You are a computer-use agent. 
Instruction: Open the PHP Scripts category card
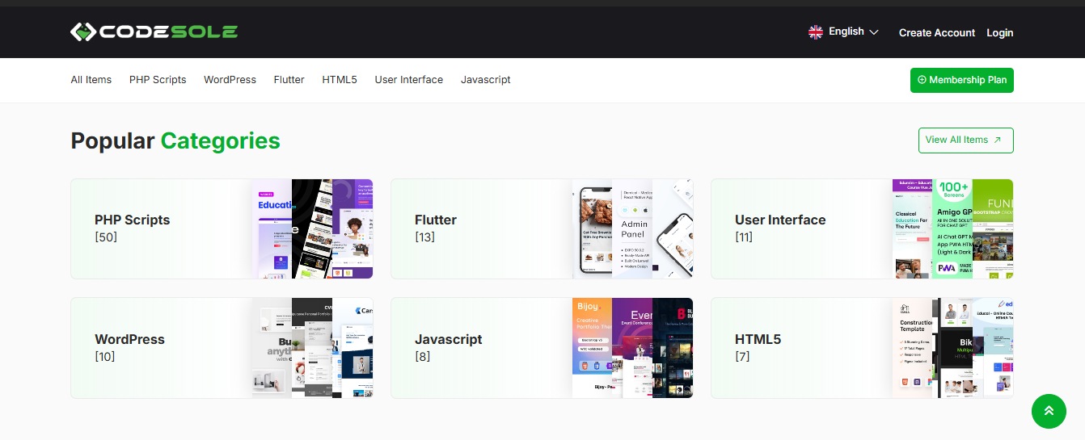pos(221,229)
